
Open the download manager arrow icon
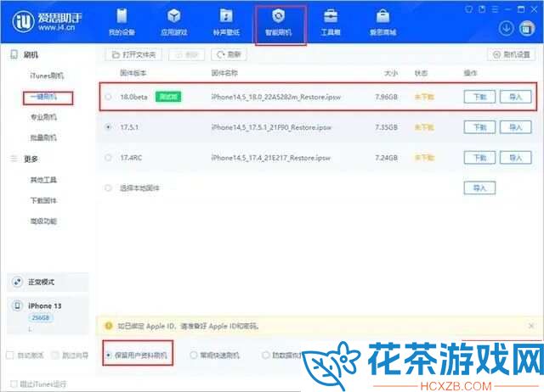point(507,28)
